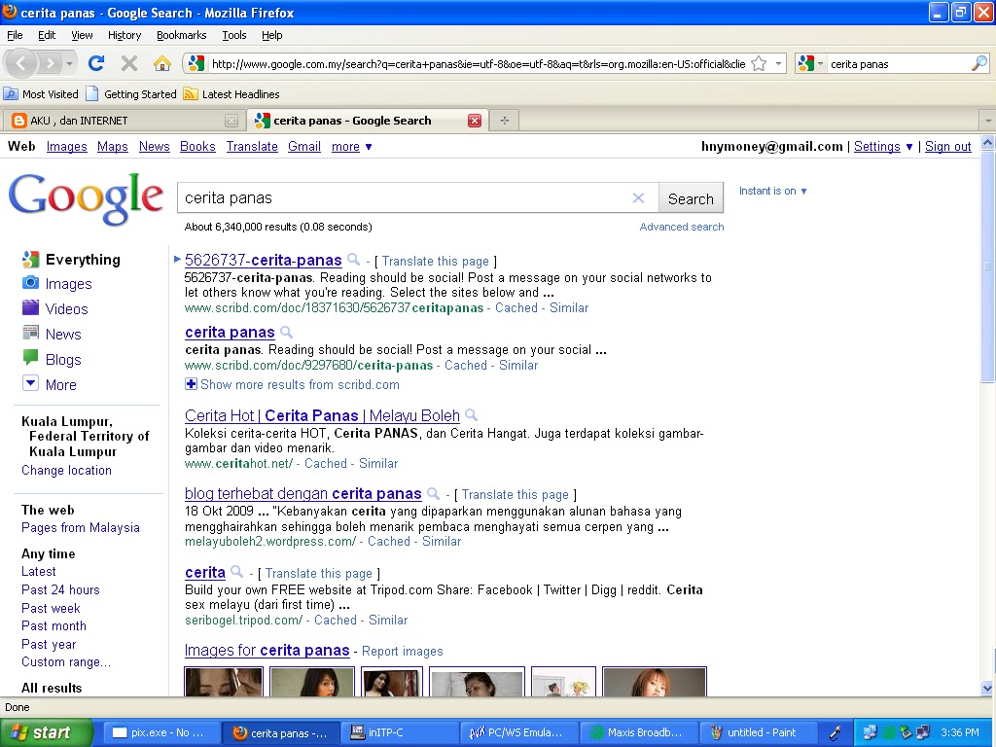The height and width of the screenshot is (747, 996).
Task: Click the Google site icon in the URL bar
Action: click(x=196, y=63)
